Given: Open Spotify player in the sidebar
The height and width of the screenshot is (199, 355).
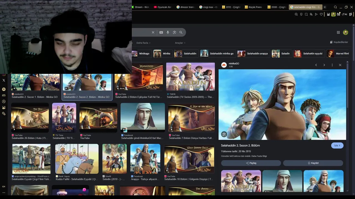Looking at the screenshot, I should (4, 89).
